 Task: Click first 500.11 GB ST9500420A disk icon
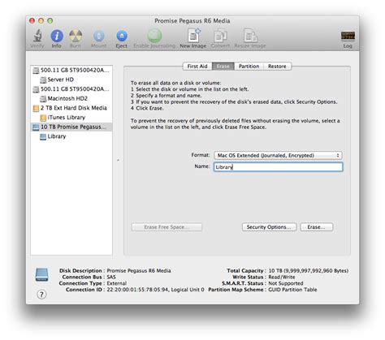point(36,71)
